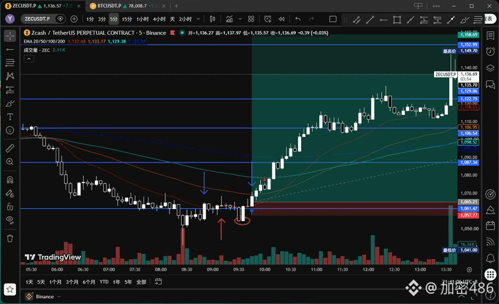
Task: Open the indicators button in top toolbar
Action: tap(229, 19)
